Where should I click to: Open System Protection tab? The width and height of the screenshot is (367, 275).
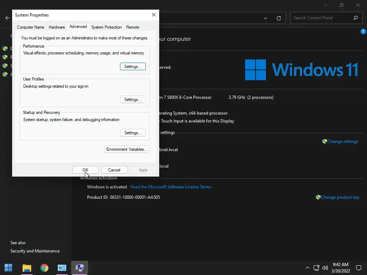point(106,27)
